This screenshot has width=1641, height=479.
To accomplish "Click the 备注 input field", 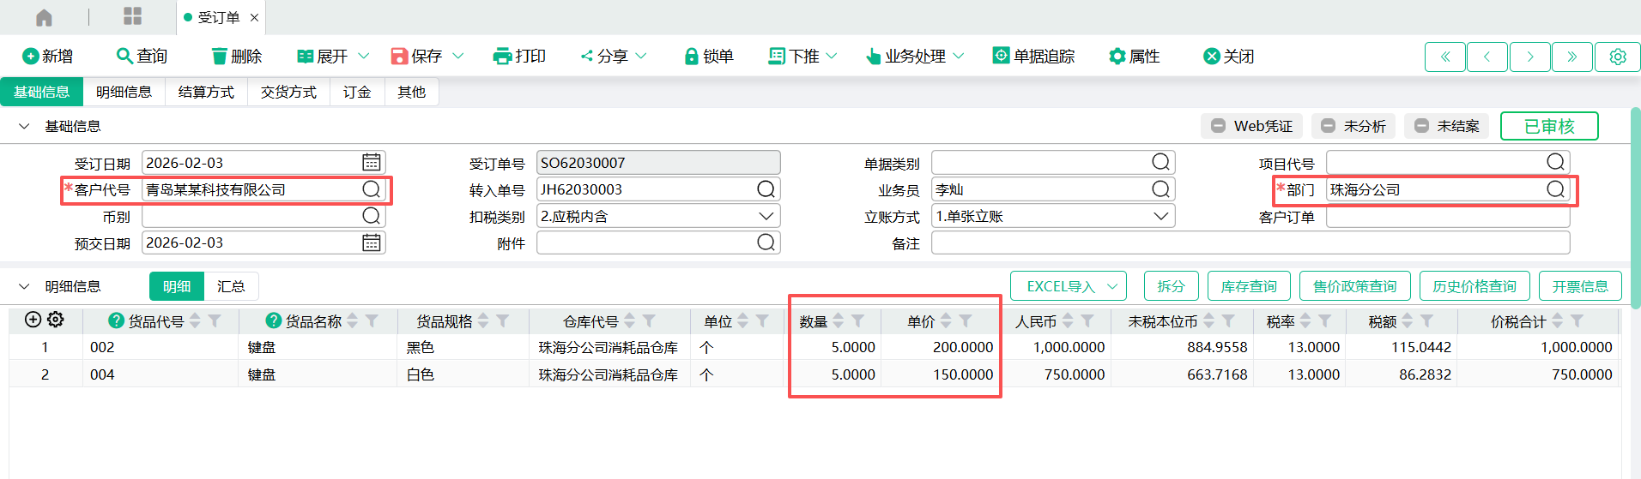I will [x=1250, y=243].
